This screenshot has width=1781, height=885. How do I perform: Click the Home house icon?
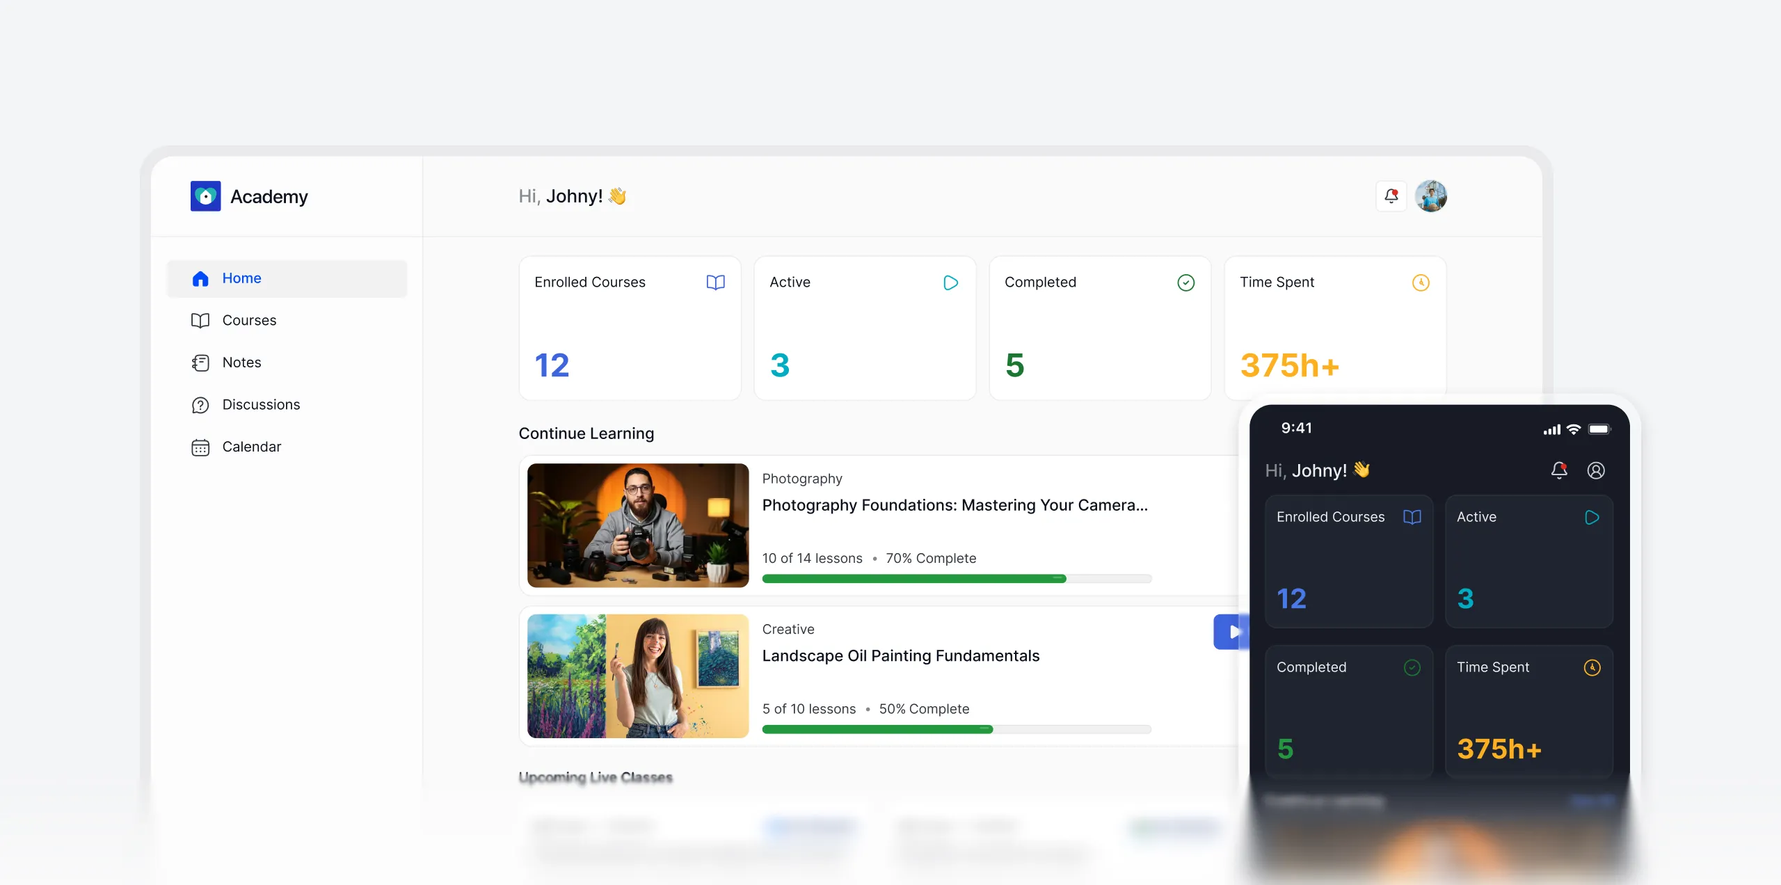pyautogui.click(x=200, y=278)
